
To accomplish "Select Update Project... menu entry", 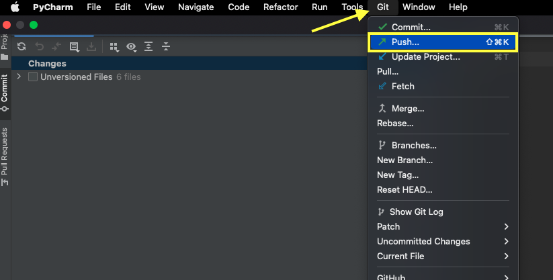I will [443, 57].
